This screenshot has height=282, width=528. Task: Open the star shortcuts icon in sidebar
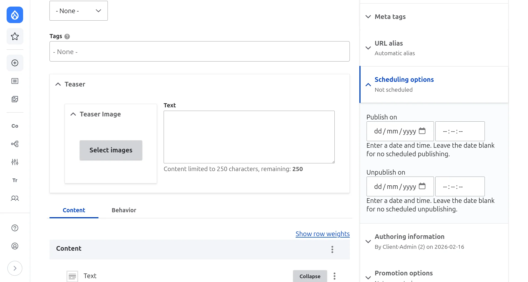[x=15, y=36]
